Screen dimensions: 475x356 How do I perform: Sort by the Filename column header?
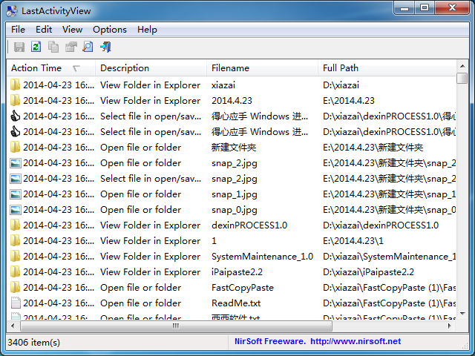click(262, 68)
